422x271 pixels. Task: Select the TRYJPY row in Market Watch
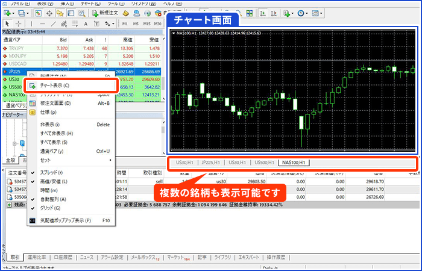[x=81, y=48]
